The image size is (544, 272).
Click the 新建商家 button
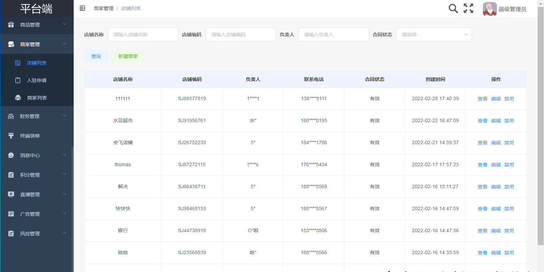128,56
